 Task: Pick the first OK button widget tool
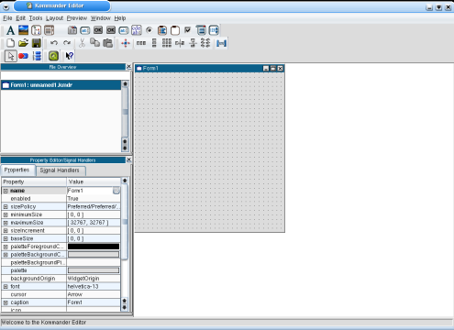[x=98, y=30]
